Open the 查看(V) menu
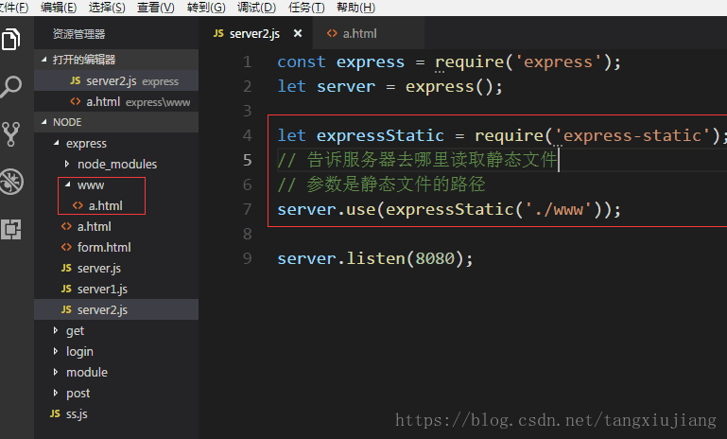 [x=156, y=8]
